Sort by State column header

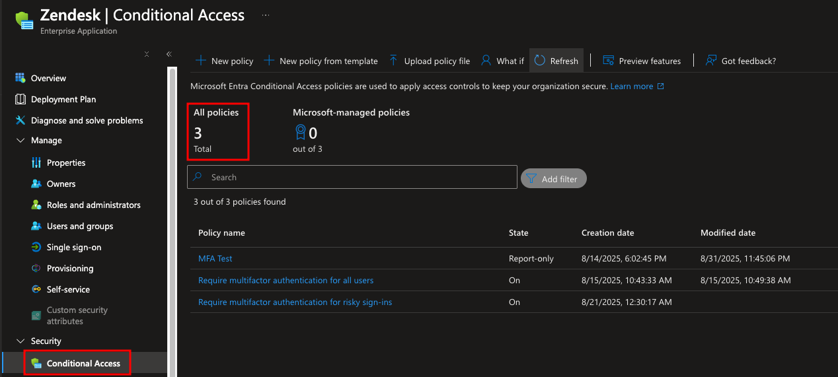pyautogui.click(x=519, y=232)
